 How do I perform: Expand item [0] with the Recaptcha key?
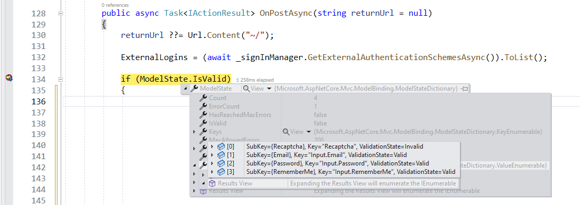click(x=212, y=147)
